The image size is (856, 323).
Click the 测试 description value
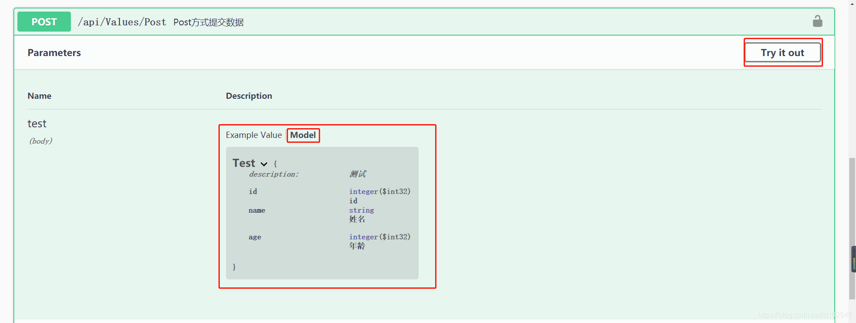(x=358, y=174)
